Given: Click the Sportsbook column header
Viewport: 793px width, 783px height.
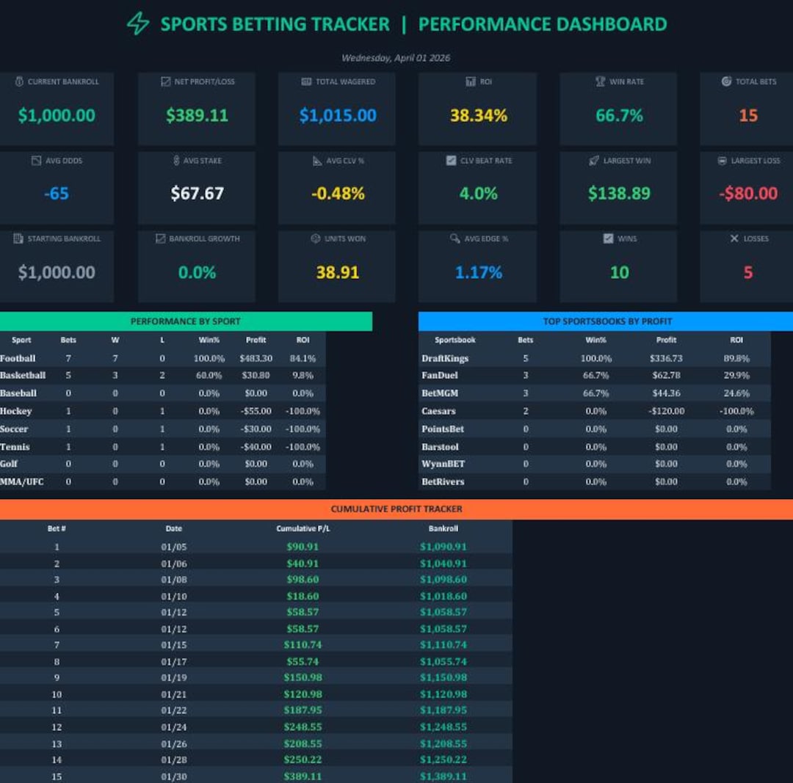Looking at the screenshot, I should pos(455,340).
